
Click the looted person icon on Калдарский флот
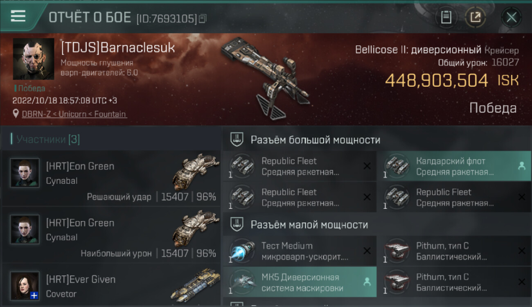(x=521, y=166)
